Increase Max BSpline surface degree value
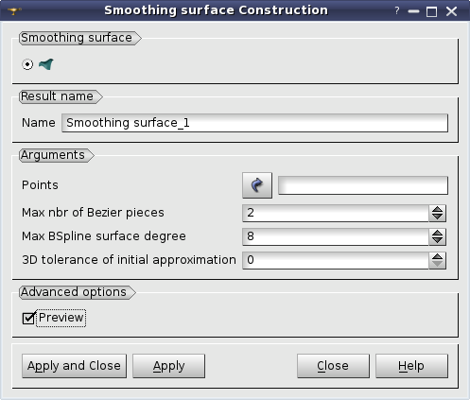Viewport: 470px width, 400px height. [437, 233]
